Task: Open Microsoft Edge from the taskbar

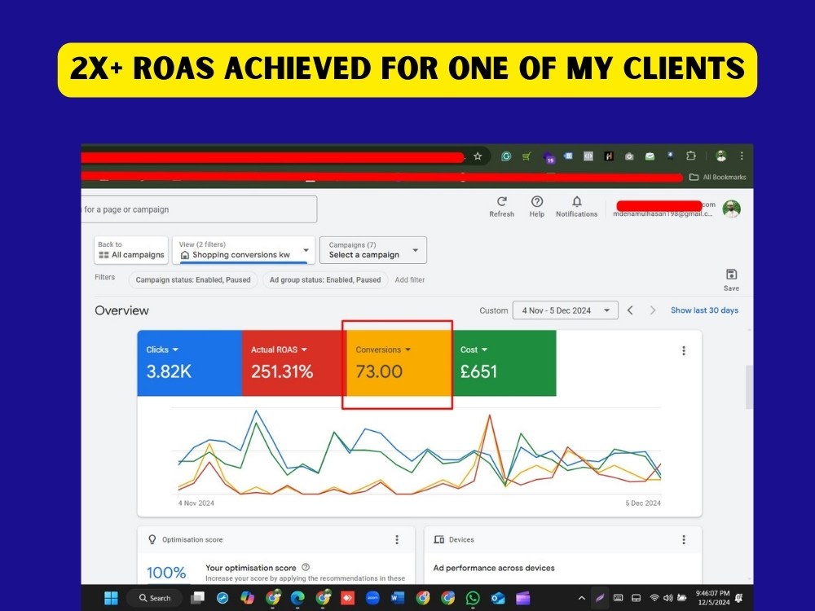Action: (297, 598)
